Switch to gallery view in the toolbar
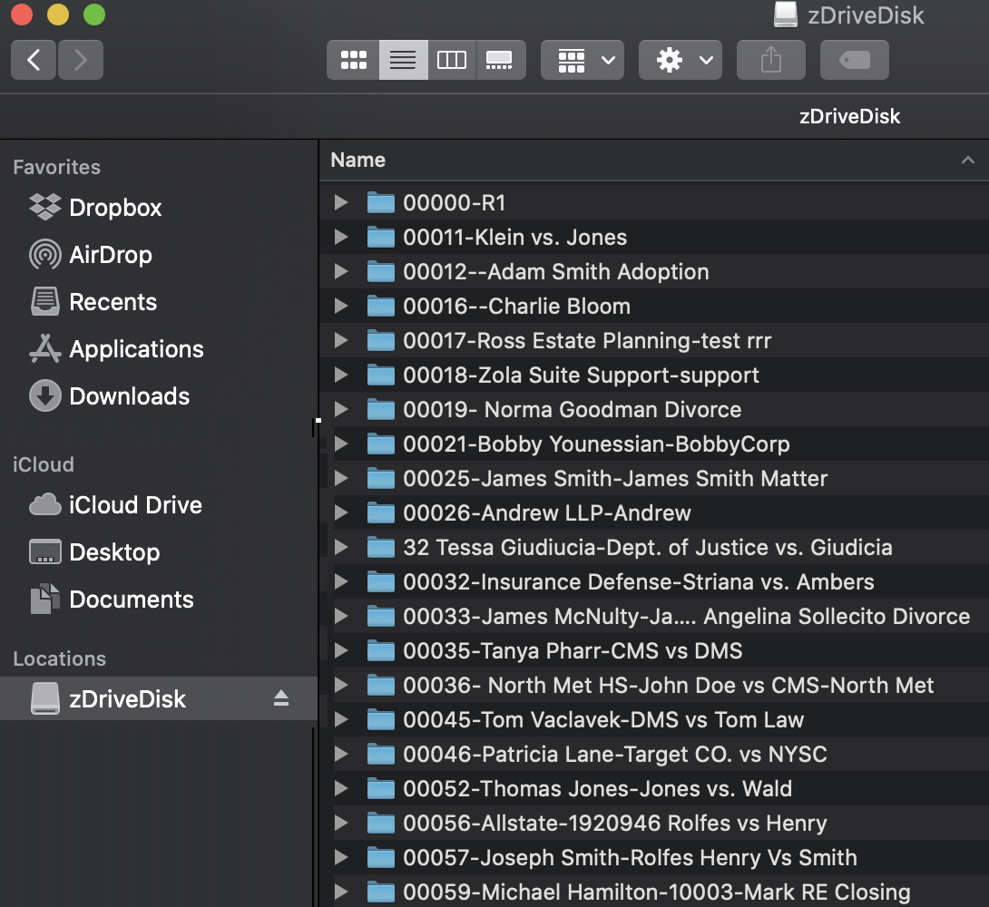The image size is (989, 907). click(501, 59)
